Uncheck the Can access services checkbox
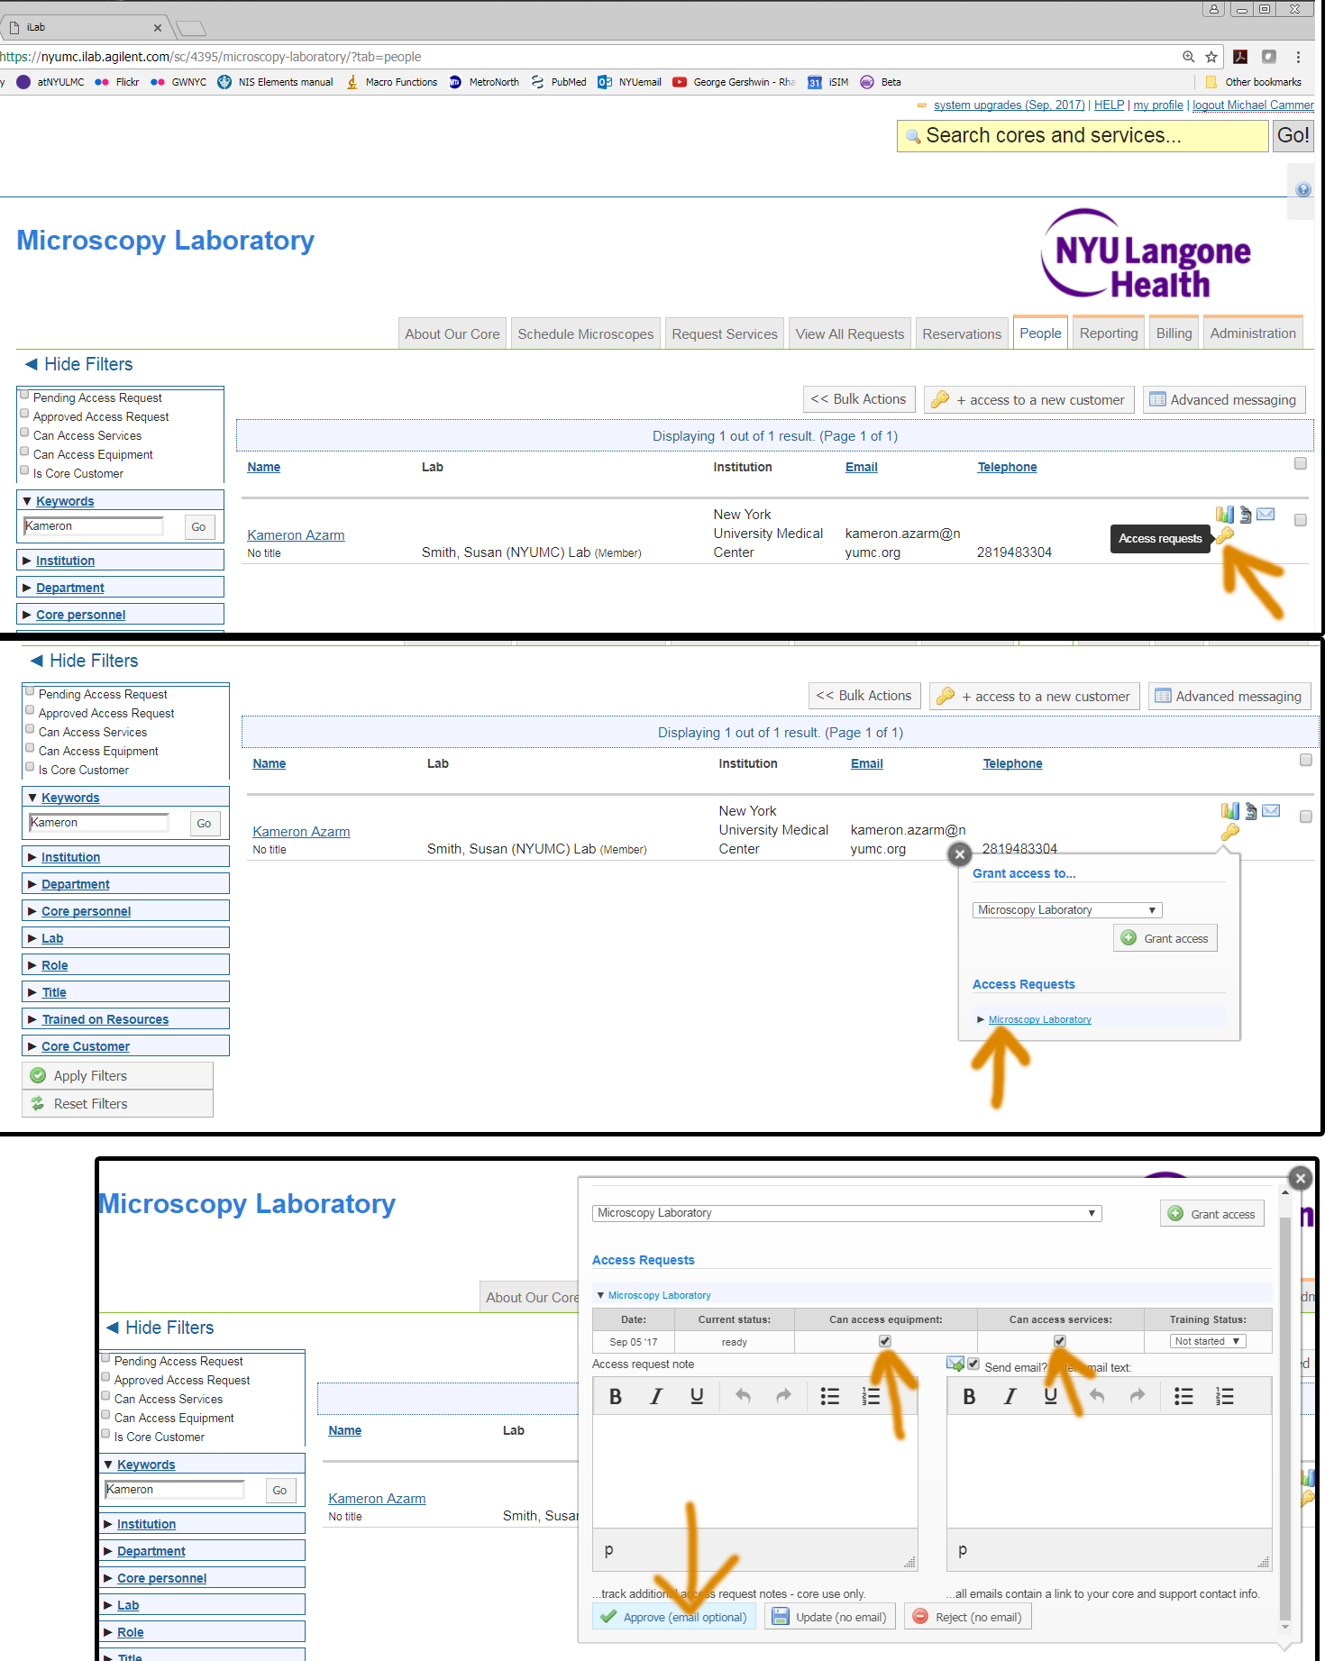 click(x=1060, y=1341)
